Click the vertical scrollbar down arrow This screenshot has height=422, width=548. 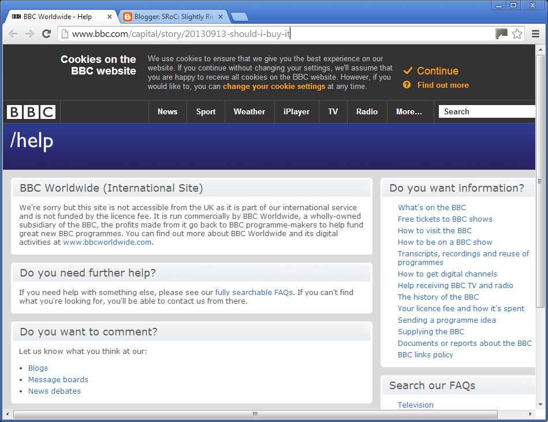point(540,405)
